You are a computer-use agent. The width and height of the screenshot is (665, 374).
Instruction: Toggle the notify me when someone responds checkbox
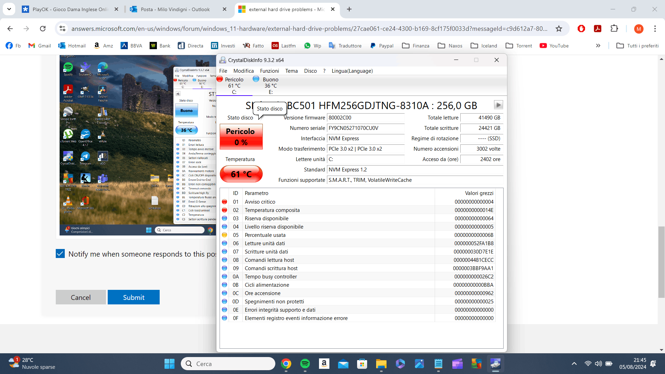point(60,254)
